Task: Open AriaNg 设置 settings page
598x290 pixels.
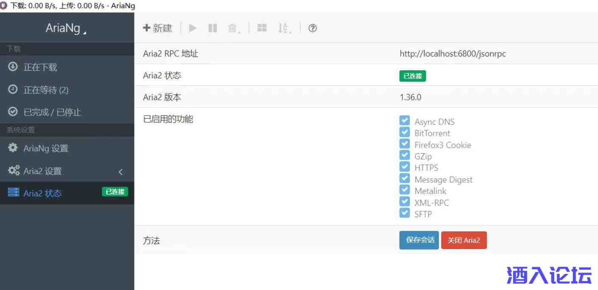Action: [x=67, y=148]
